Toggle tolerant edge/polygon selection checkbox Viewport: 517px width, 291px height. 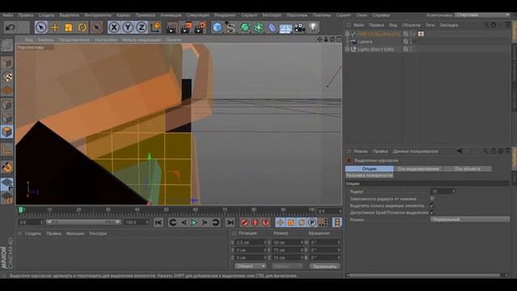point(432,213)
